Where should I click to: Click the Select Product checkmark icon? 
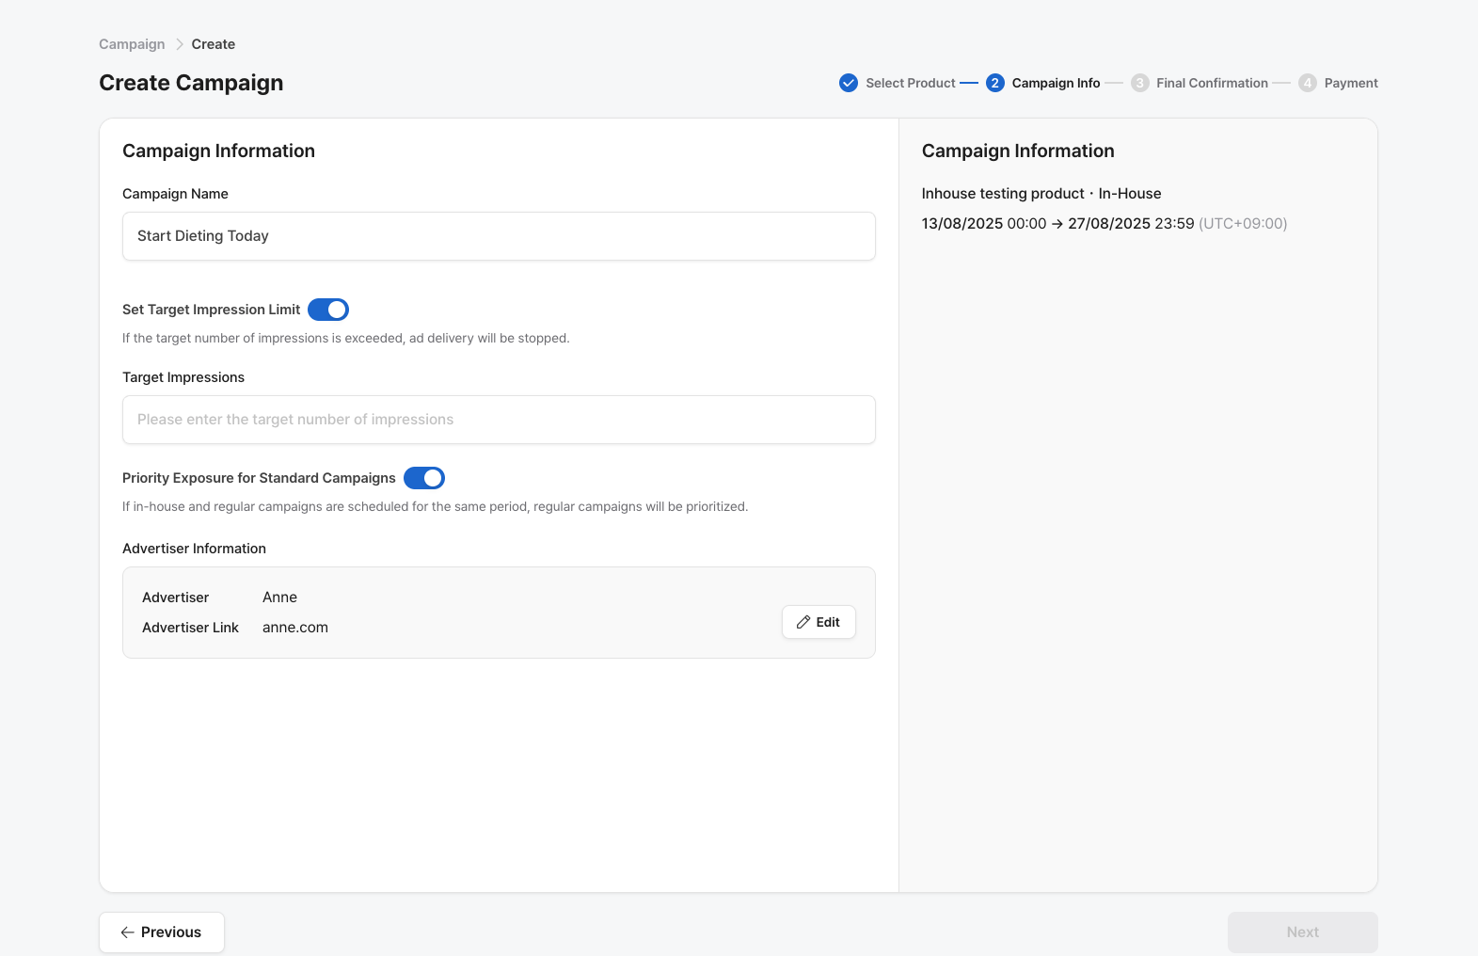pyautogui.click(x=849, y=83)
